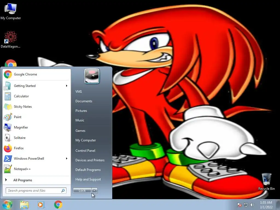This screenshot has width=280, height=210.
Task: Open My Computer in Start menu
Action: click(86, 140)
